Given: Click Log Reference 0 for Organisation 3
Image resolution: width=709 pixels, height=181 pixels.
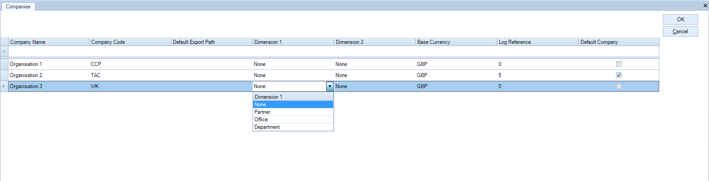Looking at the screenshot, I should (x=538, y=86).
